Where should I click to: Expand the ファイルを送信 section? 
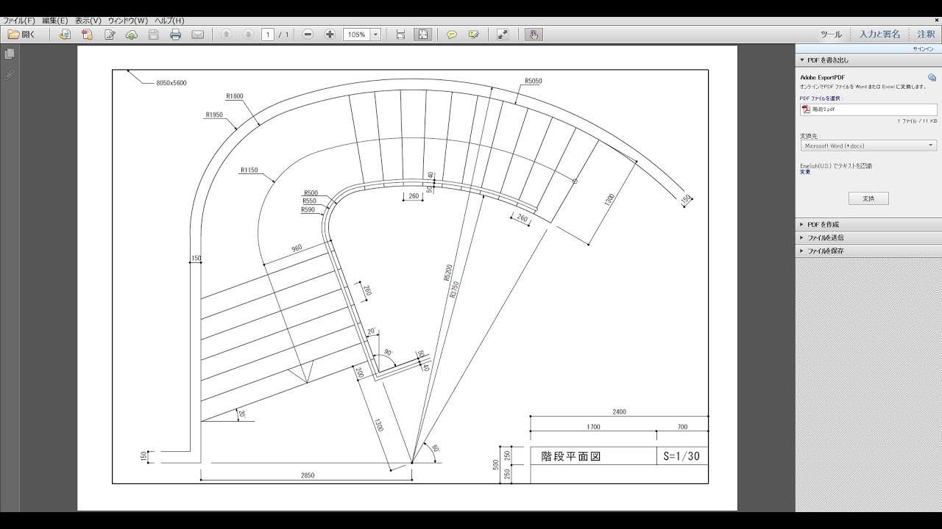coord(868,237)
